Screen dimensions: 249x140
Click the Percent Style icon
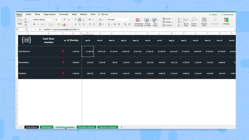(115, 24)
